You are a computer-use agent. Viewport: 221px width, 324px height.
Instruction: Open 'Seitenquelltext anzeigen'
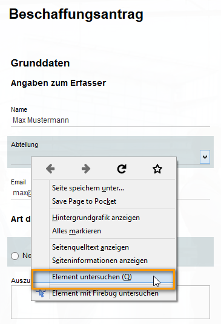[90, 247]
